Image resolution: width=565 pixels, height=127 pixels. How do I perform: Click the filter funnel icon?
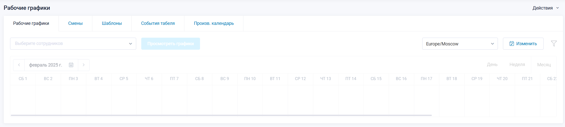click(x=554, y=43)
